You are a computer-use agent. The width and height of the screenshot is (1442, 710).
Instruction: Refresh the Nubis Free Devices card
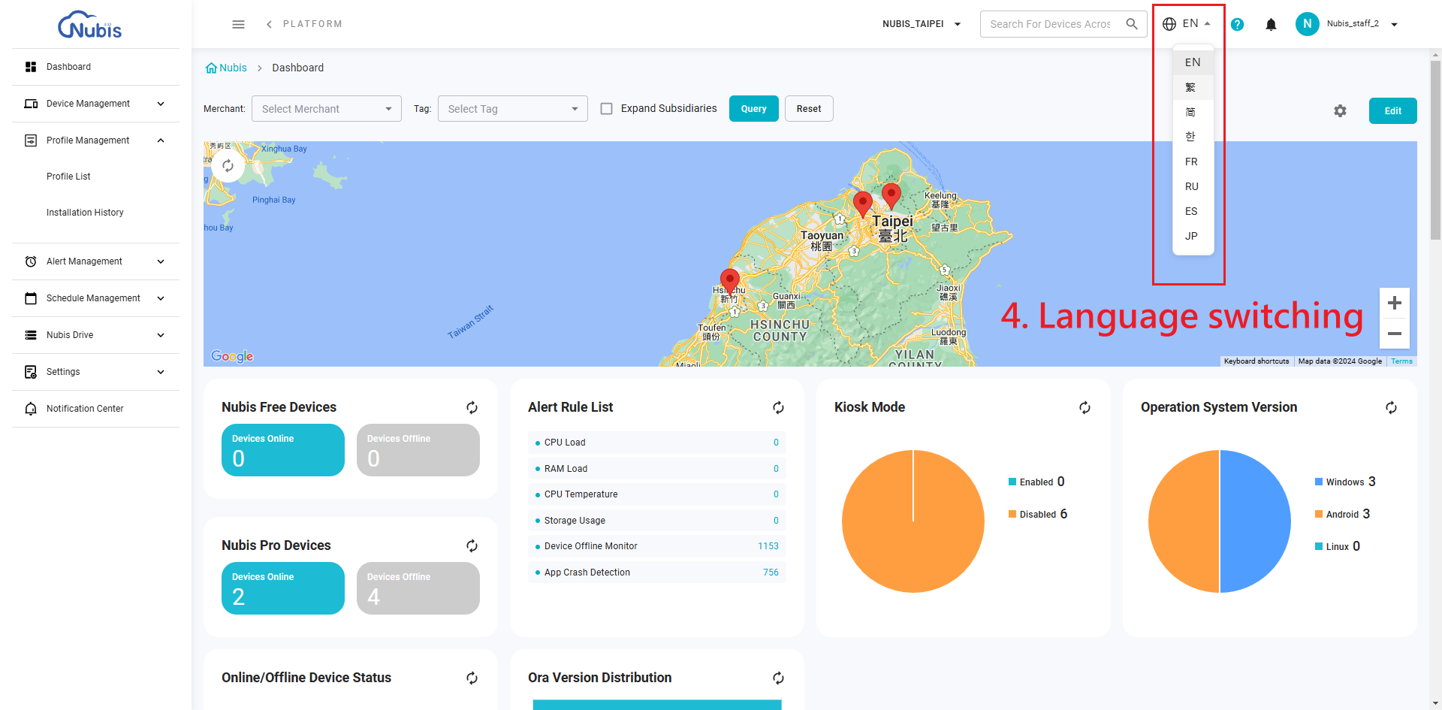coord(472,407)
